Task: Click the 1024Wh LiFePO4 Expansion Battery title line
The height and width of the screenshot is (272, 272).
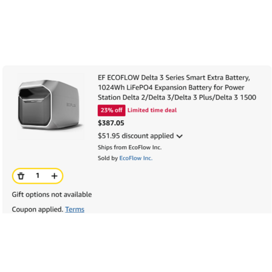Action: pyautogui.click(x=171, y=88)
